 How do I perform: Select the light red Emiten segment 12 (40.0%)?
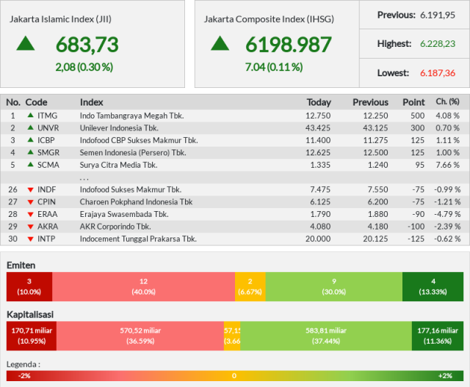pyautogui.click(x=144, y=287)
